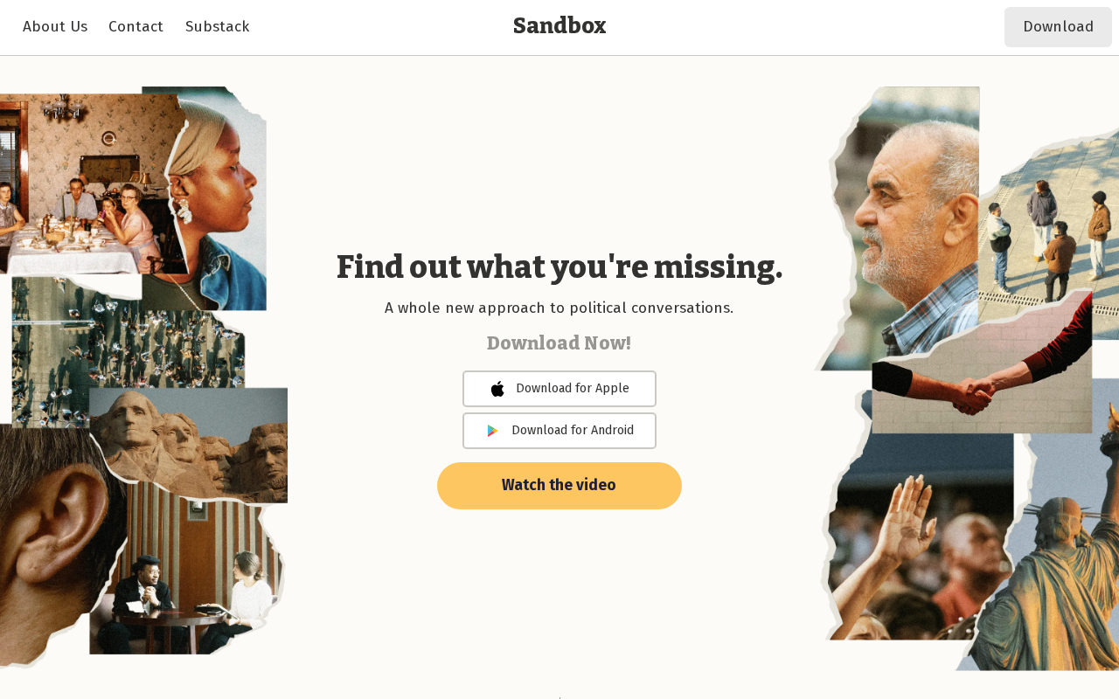Click the Apple logo icon
1119x699 pixels.
coord(497,389)
